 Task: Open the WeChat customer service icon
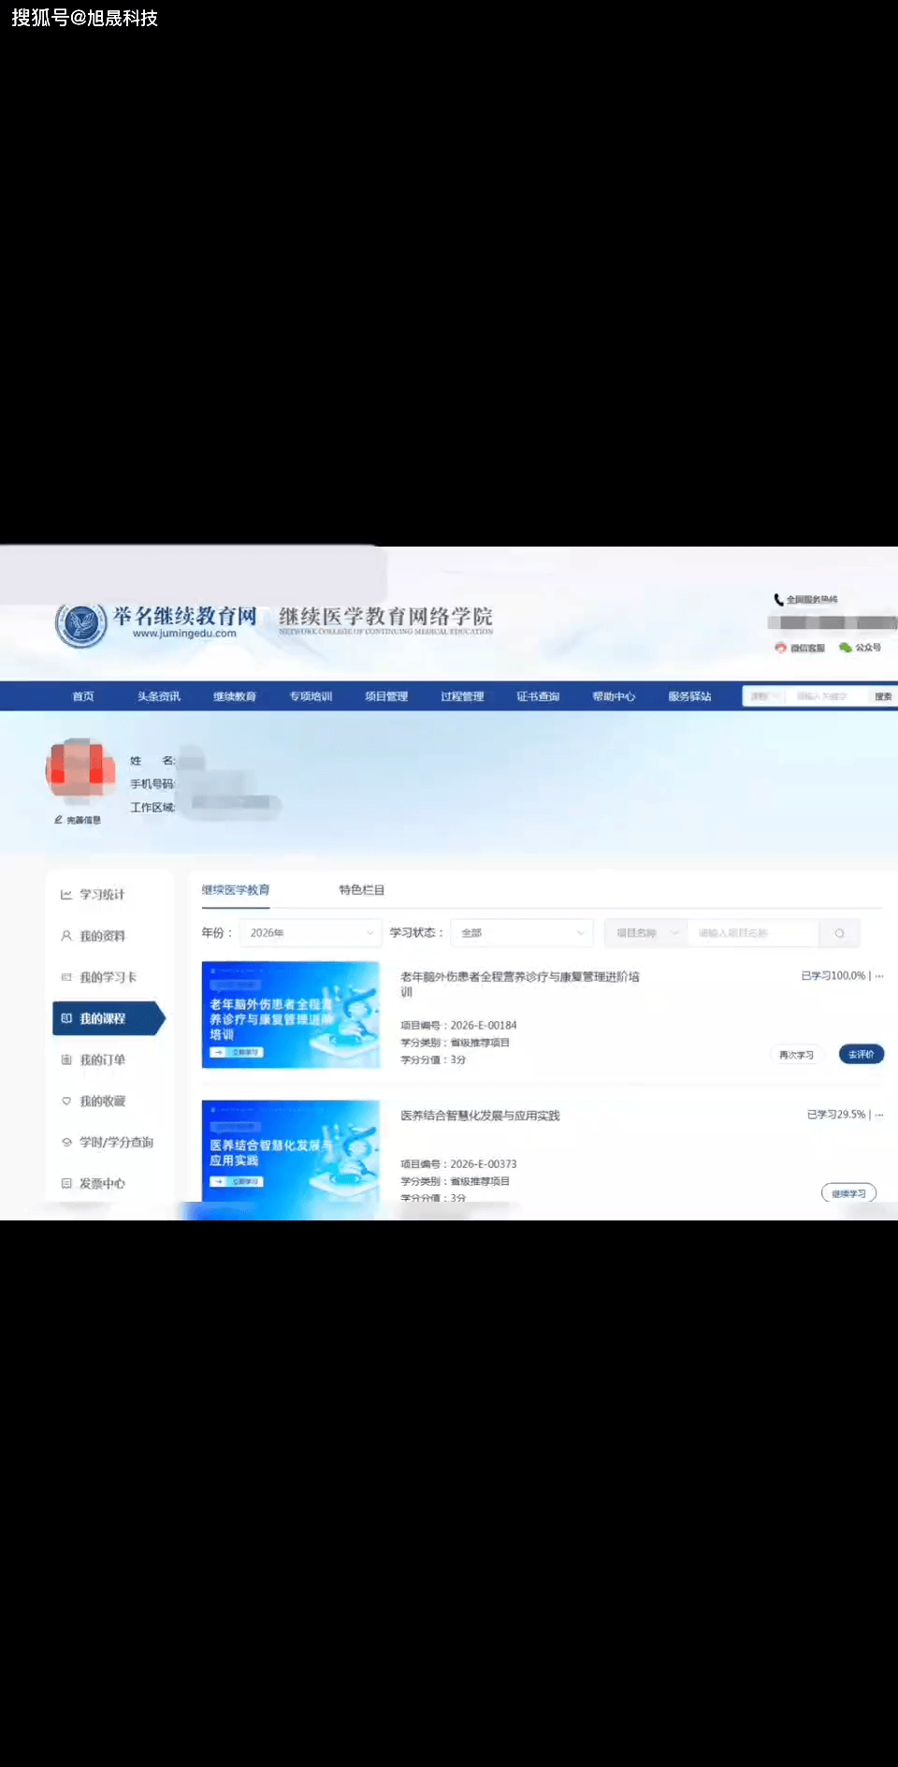(x=781, y=648)
